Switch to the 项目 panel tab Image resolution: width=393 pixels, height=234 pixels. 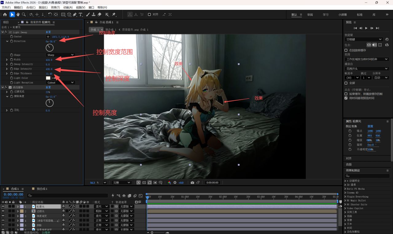tap(6, 22)
